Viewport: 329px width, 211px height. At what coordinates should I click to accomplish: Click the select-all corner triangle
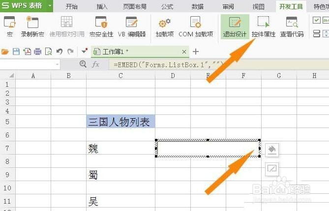click(x=11, y=76)
